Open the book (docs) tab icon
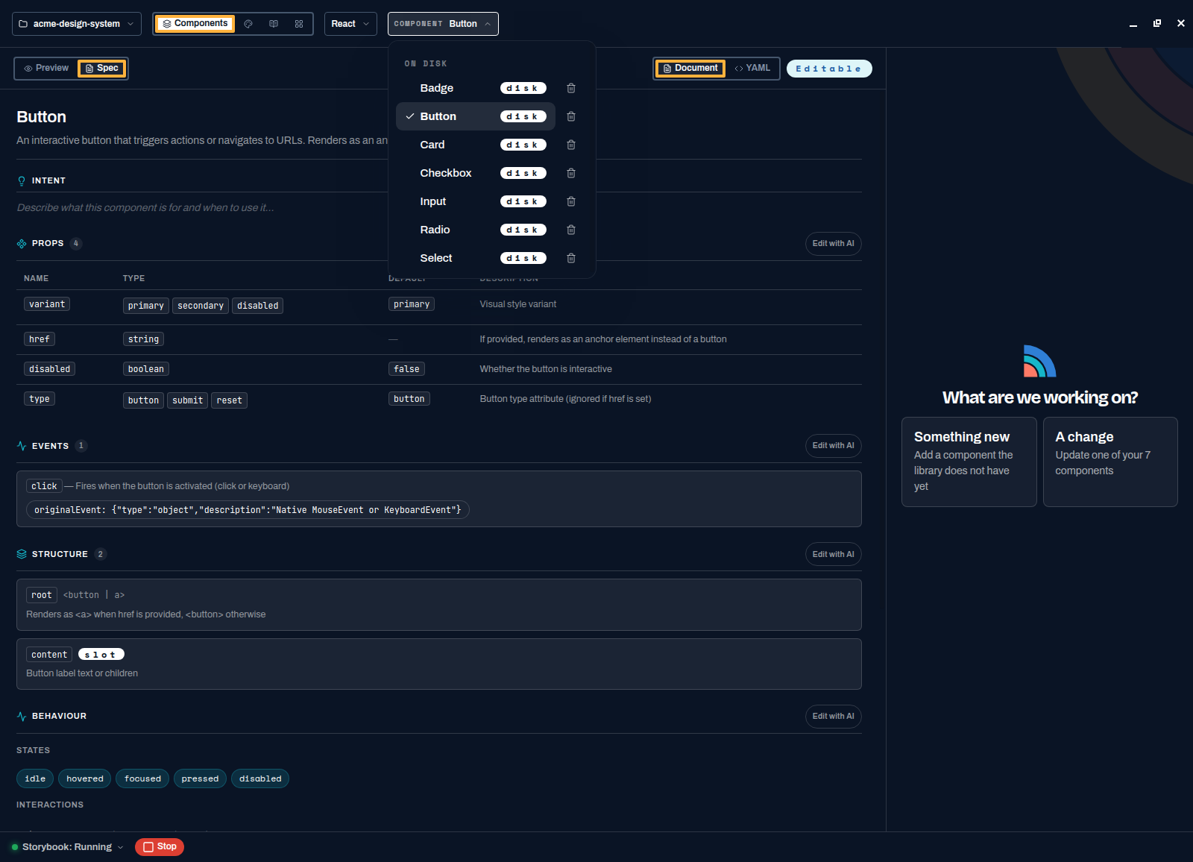 274,24
